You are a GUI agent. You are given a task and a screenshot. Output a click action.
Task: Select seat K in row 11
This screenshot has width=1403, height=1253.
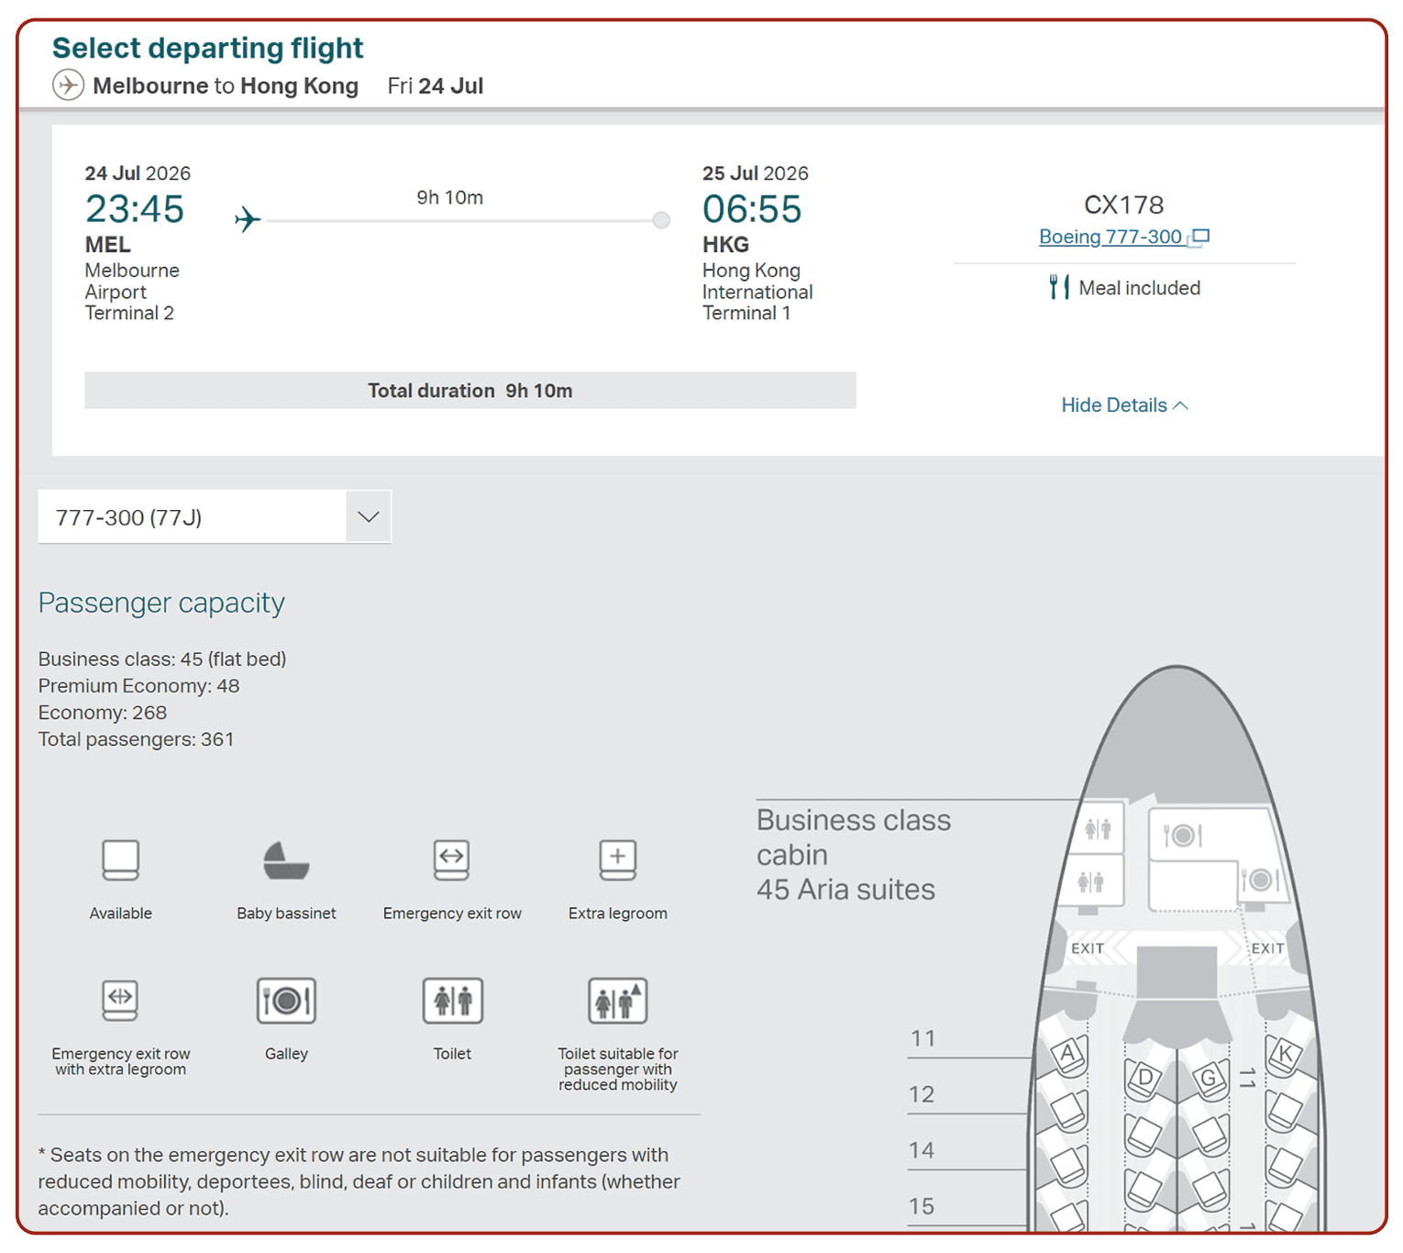1285,1055
